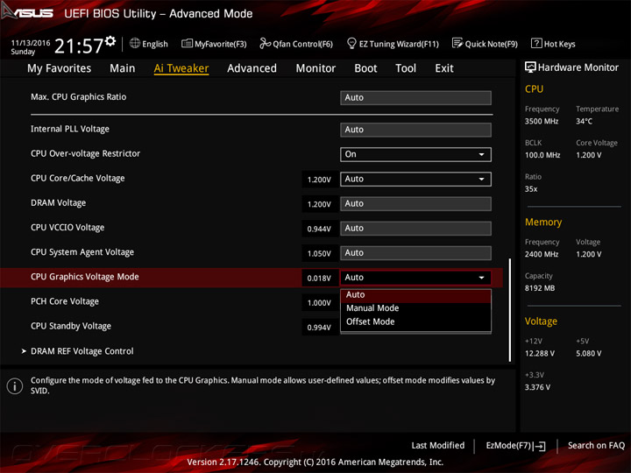Select the Ai Tweaker tab
This screenshot has width=631, height=473.
point(181,68)
